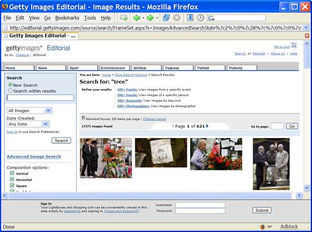Click the new message toolbar icon
This screenshot has height=232, width=312.
124,18
